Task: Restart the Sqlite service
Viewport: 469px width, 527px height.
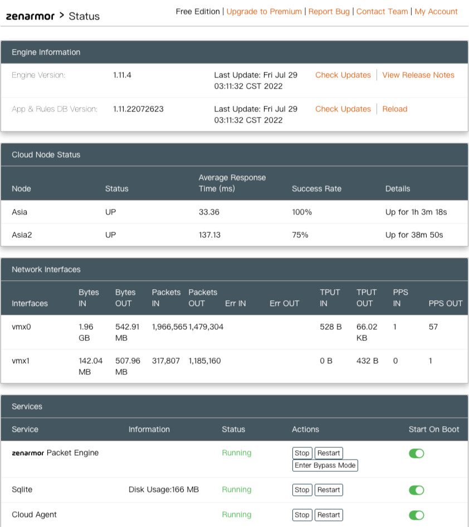Action: click(329, 490)
